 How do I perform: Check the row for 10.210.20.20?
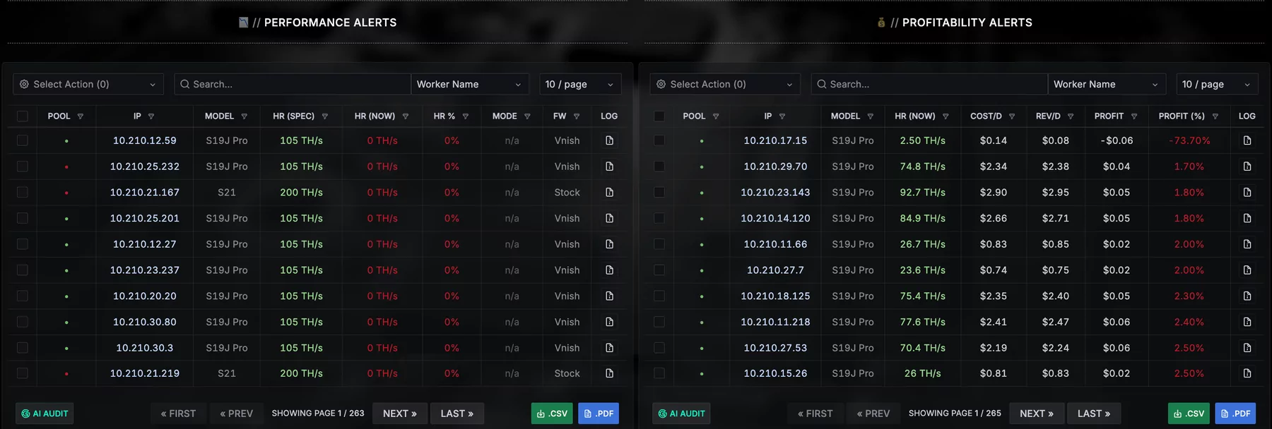23,296
